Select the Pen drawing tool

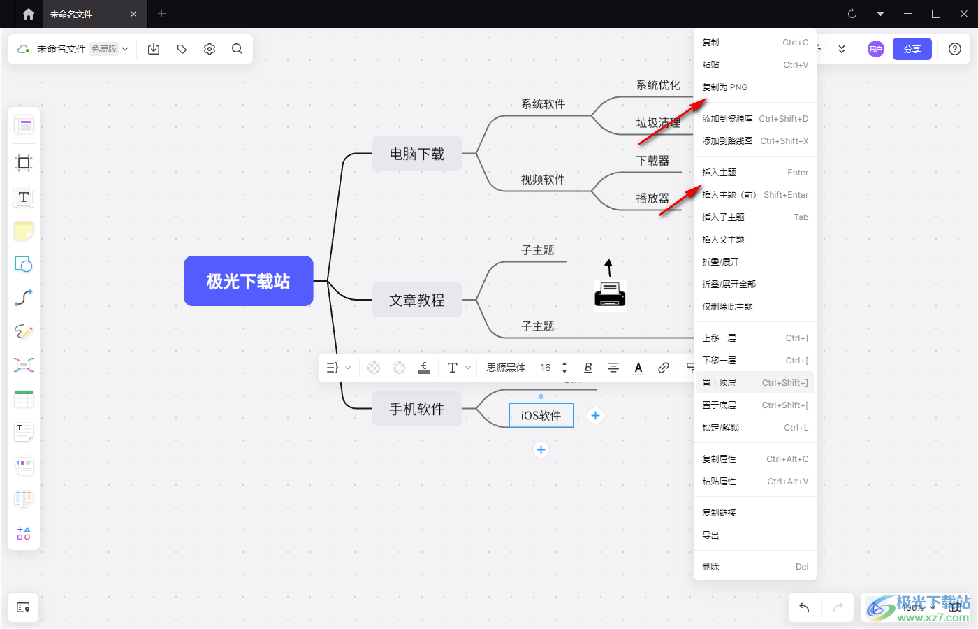coord(24,331)
